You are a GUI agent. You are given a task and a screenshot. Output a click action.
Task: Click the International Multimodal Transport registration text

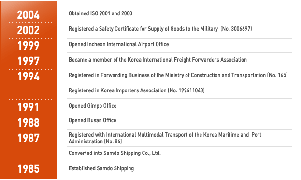pyautogui.click(x=165, y=138)
